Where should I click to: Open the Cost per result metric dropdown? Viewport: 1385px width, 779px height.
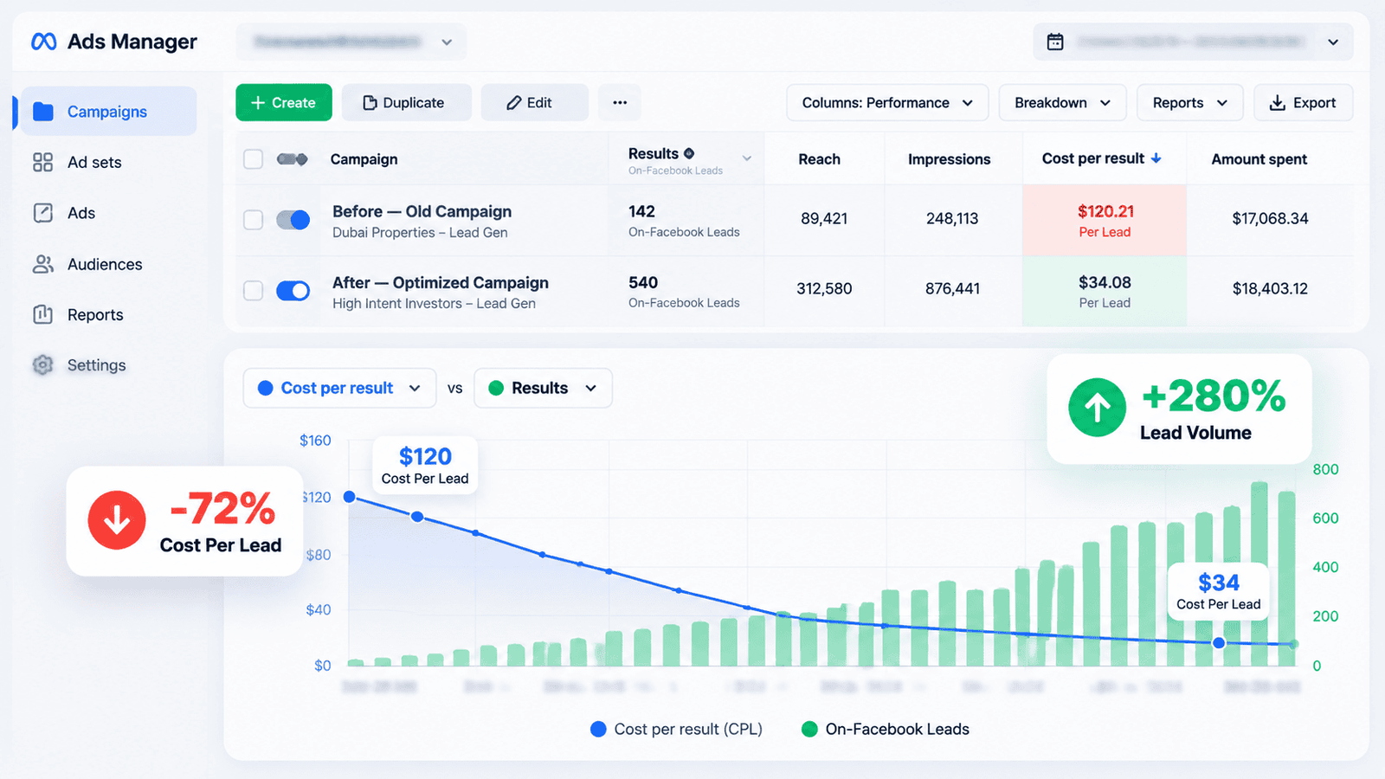coord(339,388)
